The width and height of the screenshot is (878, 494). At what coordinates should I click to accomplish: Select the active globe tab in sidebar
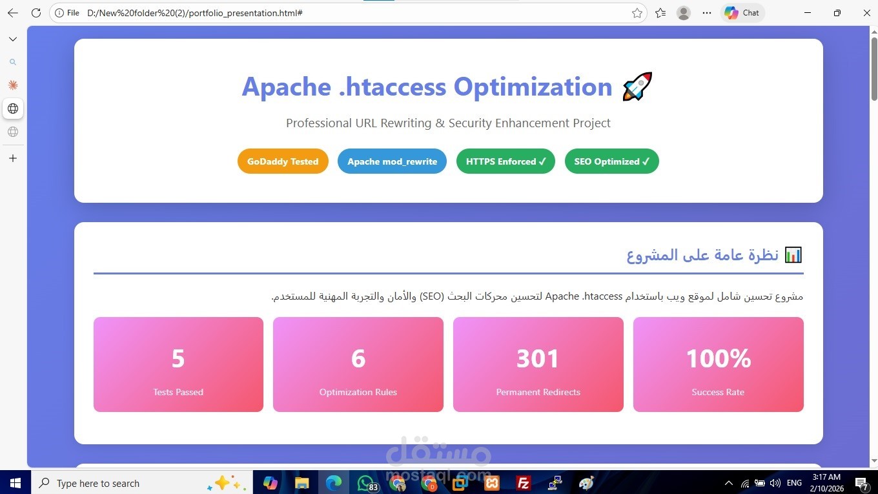click(x=13, y=108)
